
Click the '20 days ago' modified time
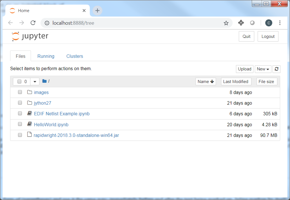coord(239,124)
